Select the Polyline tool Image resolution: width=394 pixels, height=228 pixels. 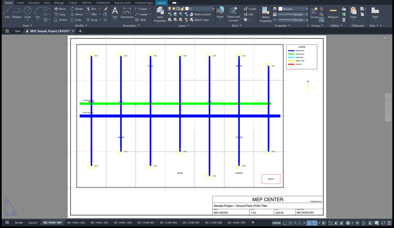17,13
